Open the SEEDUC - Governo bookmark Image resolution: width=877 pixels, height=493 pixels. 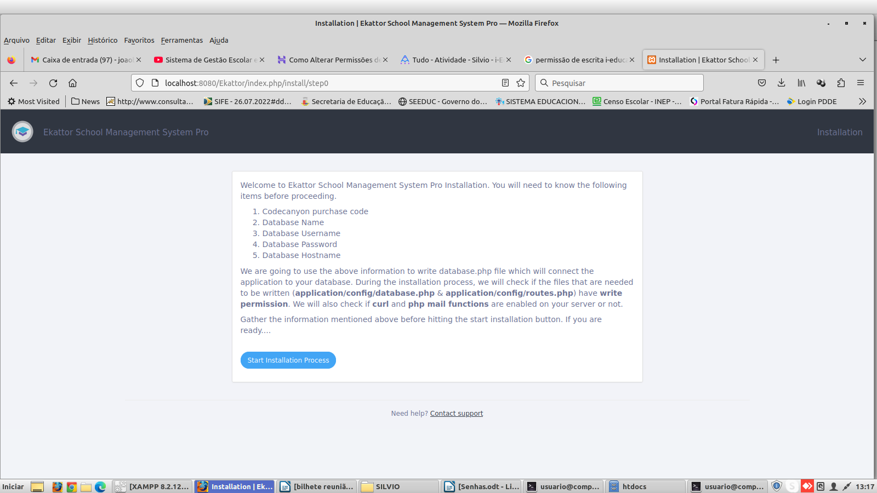[x=443, y=101]
